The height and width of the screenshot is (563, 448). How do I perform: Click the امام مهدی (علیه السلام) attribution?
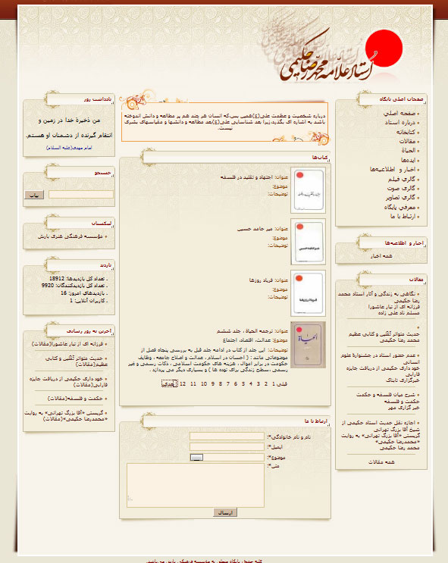pyautogui.click(x=69, y=148)
